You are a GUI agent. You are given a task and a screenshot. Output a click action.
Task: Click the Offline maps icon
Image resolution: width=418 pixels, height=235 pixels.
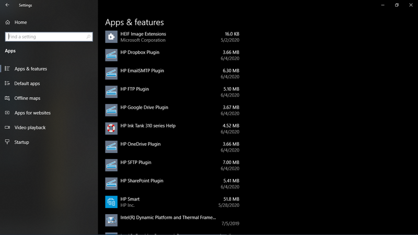coord(7,98)
